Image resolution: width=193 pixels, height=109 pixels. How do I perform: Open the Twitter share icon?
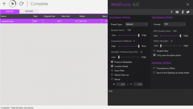point(188,12)
